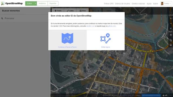
Task: Click the undo arrow icon
Action: pos(93,11)
